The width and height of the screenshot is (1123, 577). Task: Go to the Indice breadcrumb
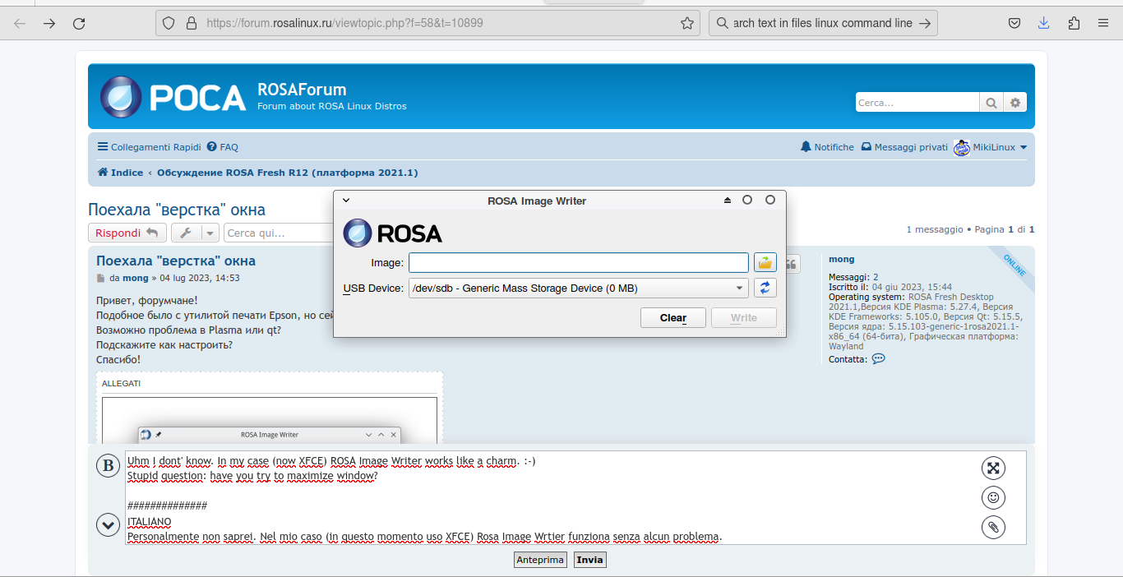click(x=120, y=173)
